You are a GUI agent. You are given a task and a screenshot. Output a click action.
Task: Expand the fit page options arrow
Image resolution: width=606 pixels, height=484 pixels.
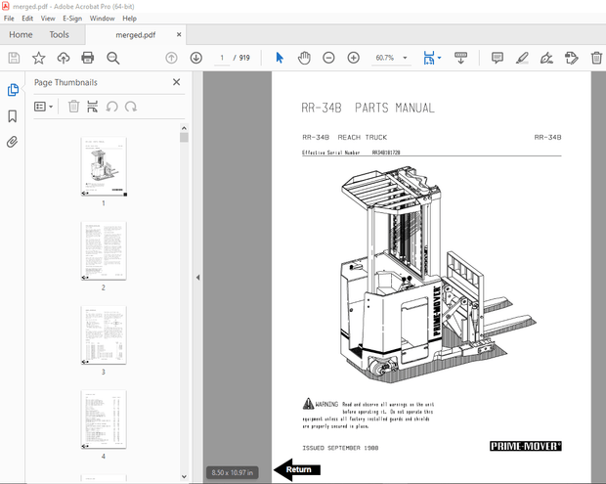point(440,58)
